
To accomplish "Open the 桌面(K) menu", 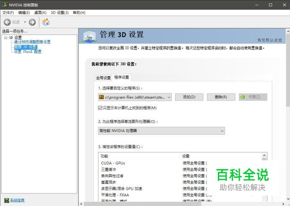I will click(40, 13).
